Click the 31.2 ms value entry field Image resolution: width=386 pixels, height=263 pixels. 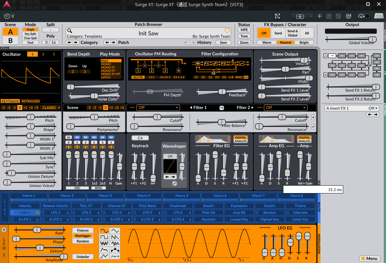pos(313,189)
